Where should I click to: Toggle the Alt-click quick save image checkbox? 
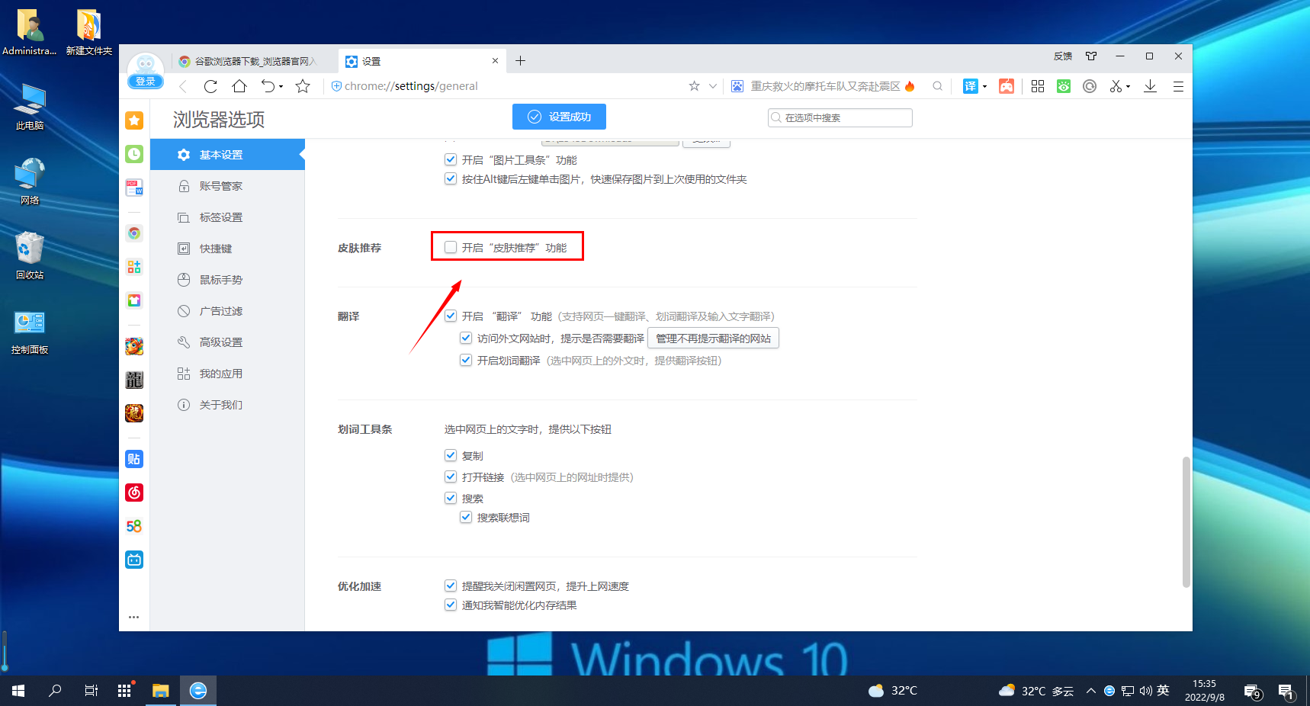451,178
